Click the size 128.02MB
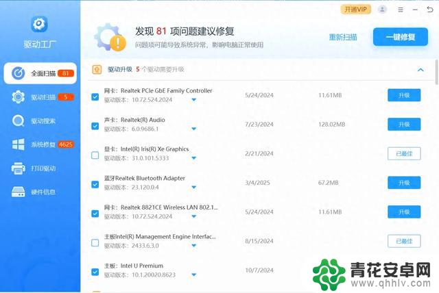439x293 pixels. coord(331,125)
